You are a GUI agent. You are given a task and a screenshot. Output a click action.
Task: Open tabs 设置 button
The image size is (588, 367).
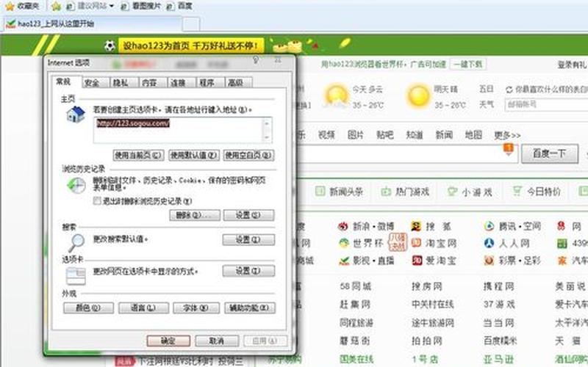click(248, 271)
